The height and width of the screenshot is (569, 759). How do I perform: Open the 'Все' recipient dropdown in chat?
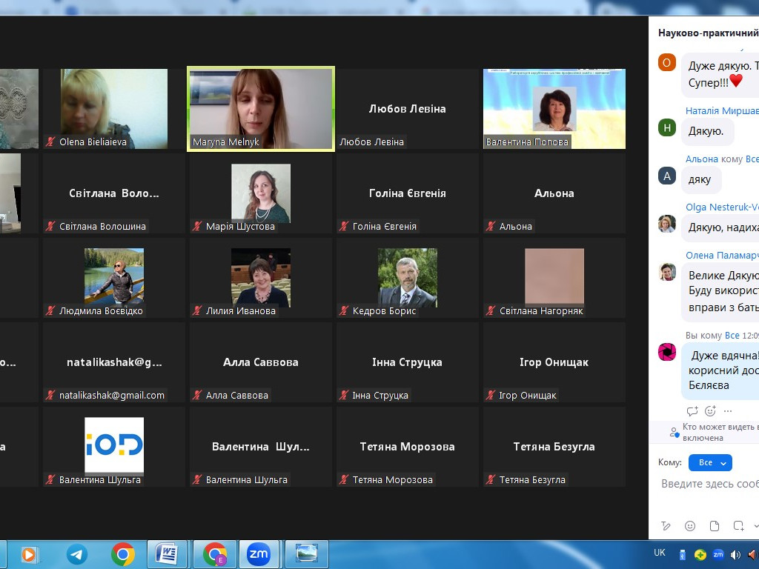pyautogui.click(x=710, y=462)
